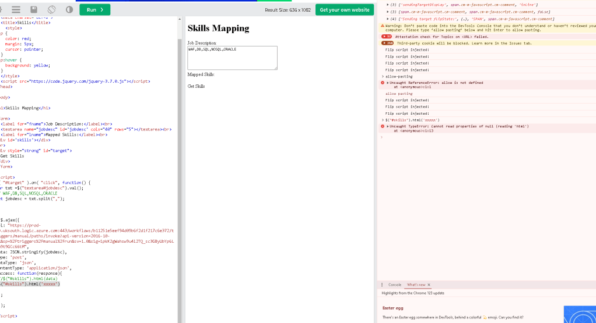
Task: Expand the 'Sending target flipState' log entry
Action: [x=388, y=19]
